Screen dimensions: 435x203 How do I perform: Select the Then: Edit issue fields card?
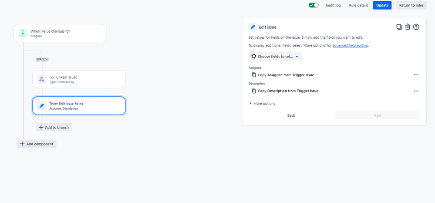coord(79,106)
